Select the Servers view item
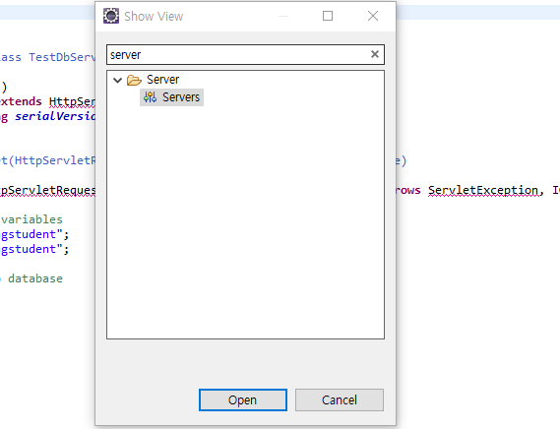 (172, 97)
